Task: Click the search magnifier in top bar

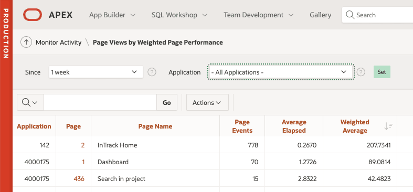Action: pos(350,15)
